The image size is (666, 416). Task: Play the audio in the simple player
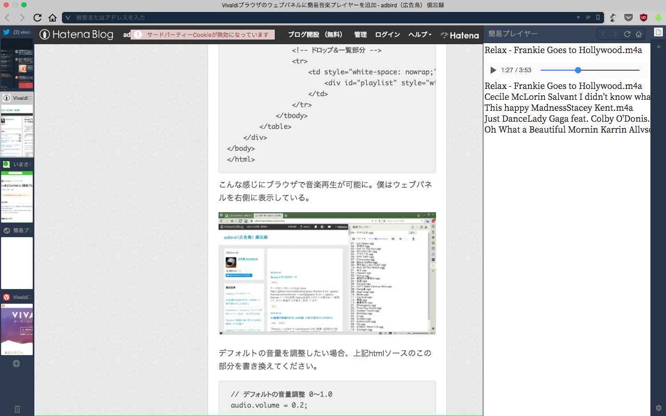[x=493, y=70]
